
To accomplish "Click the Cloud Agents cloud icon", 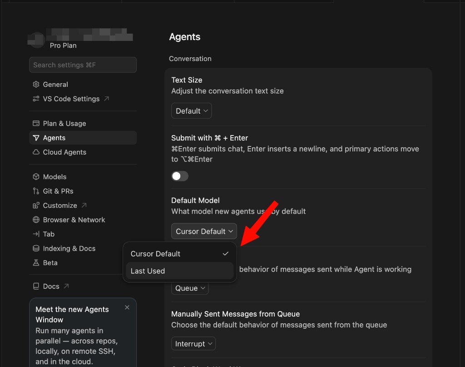I will tap(36, 152).
